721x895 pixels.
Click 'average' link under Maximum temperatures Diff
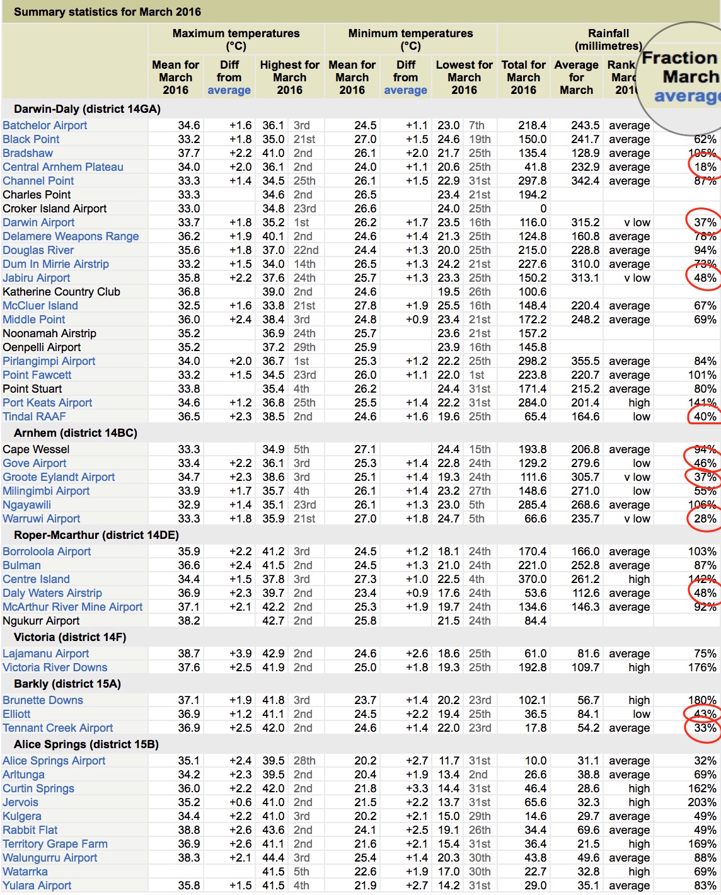click(x=229, y=90)
